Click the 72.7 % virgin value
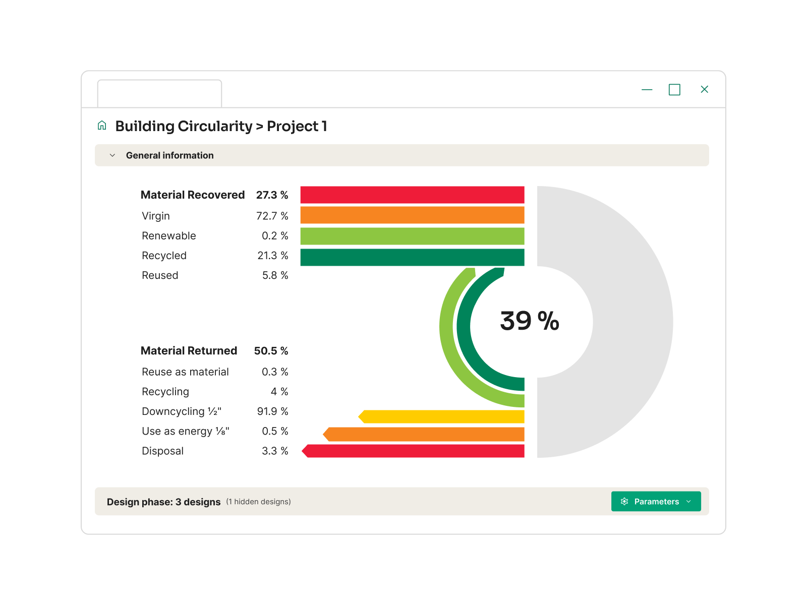 [272, 216]
